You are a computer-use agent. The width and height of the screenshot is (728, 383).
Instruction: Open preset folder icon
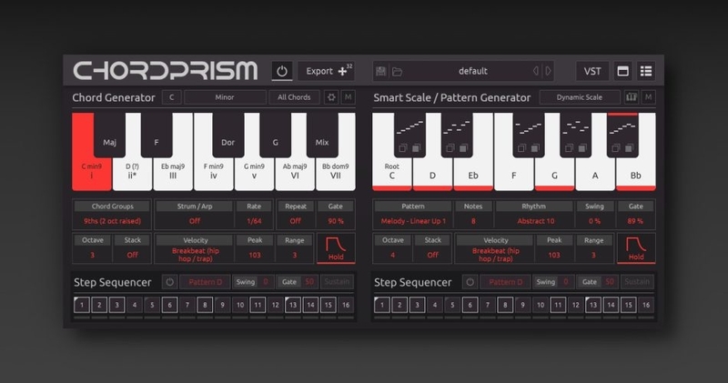pyautogui.click(x=398, y=72)
